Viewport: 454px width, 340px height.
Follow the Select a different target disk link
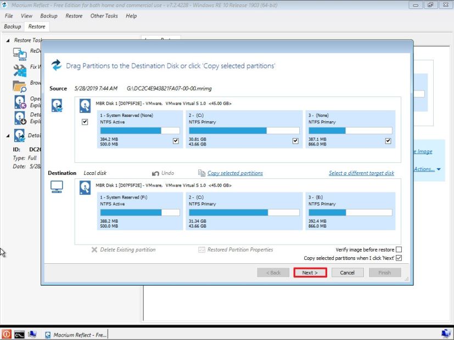click(x=361, y=173)
